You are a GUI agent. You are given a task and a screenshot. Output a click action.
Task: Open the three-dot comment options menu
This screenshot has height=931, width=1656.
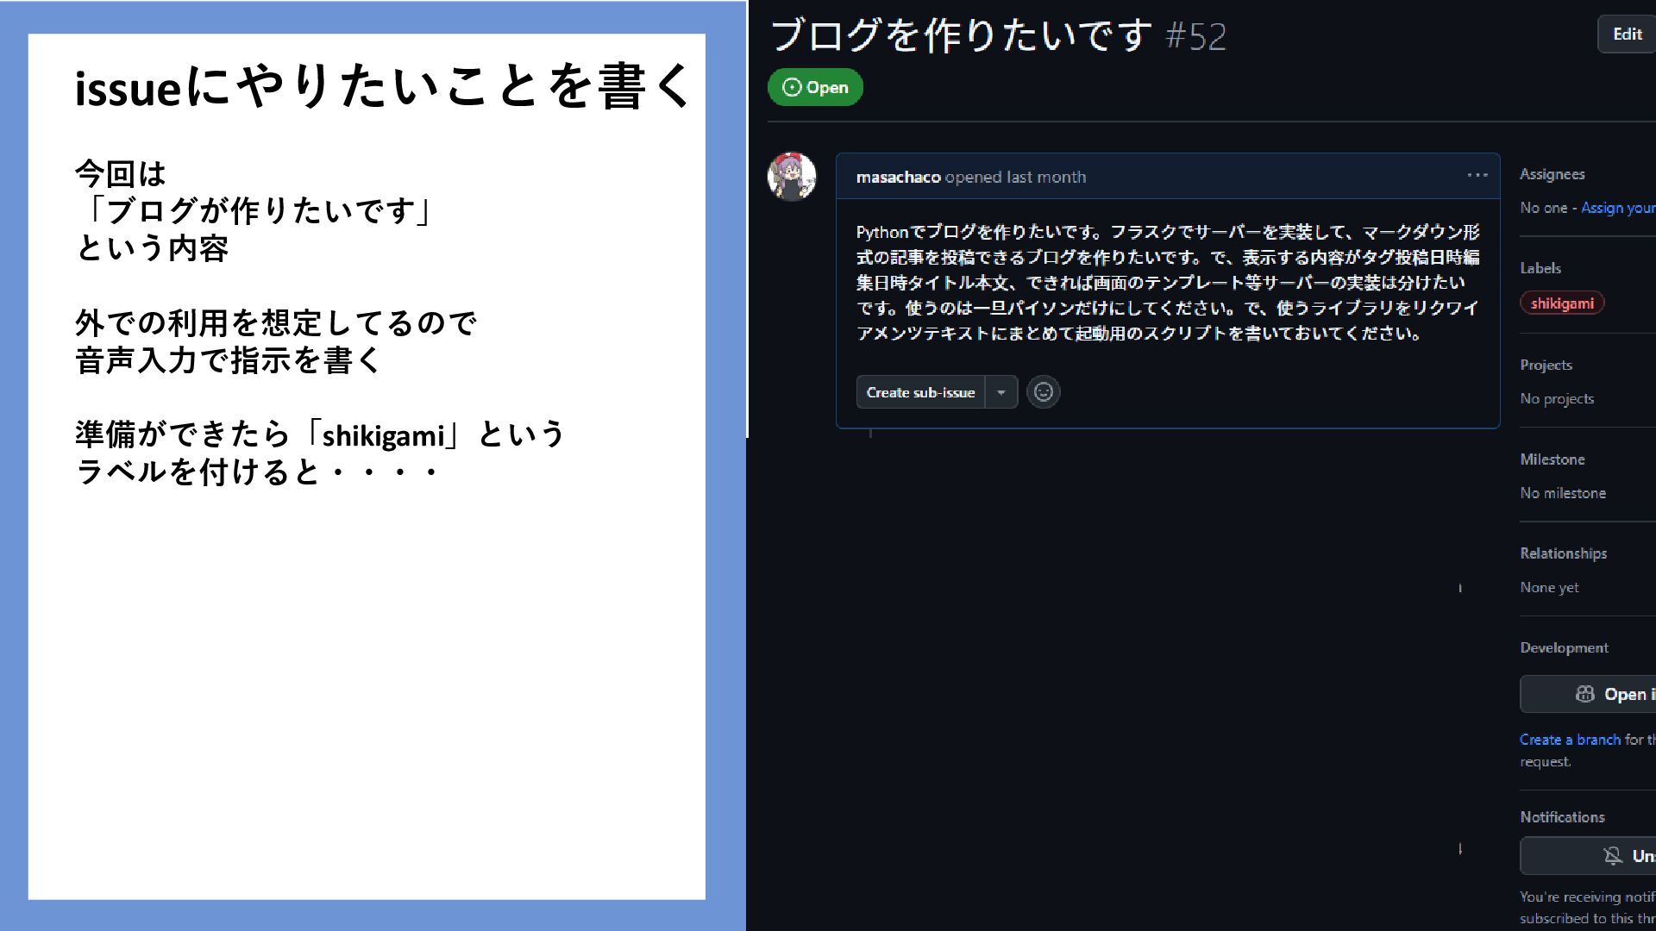pyautogui.click(x=1477, y=175)
